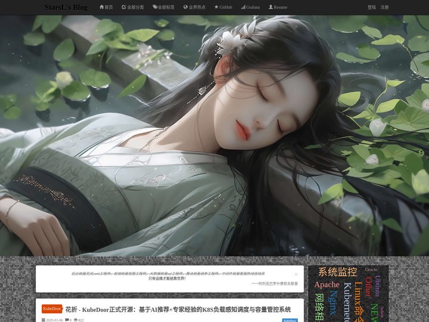Open the StarsL's Blog site title
Screen dimensions: 429x322
66,7
